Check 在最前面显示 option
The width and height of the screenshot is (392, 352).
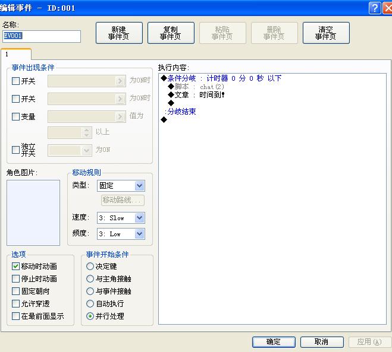click(x=15, y=316)
